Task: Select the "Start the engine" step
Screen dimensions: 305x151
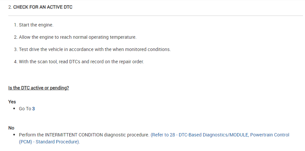Action: point(36,25)
